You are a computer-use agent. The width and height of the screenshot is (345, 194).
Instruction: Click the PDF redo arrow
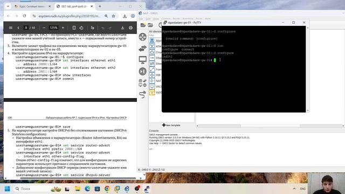[110, 27]
